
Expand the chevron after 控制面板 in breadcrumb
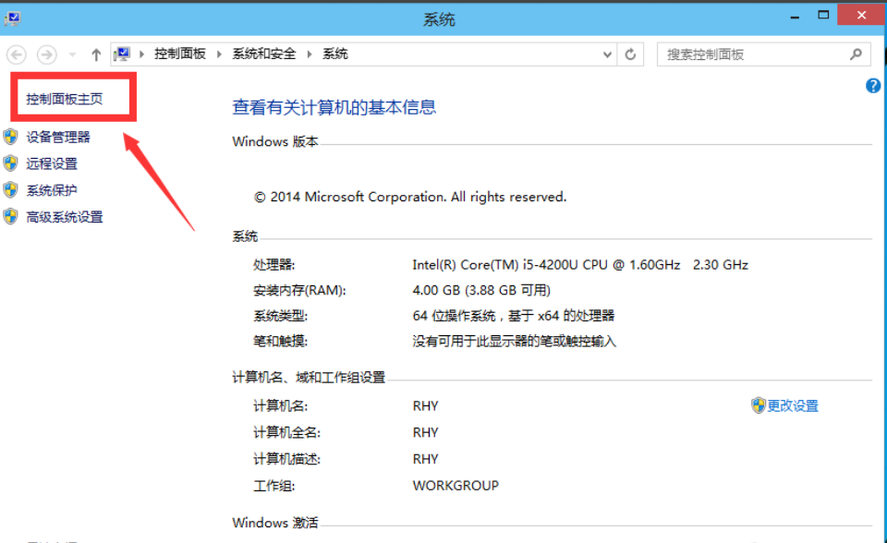tap(219, 54)
